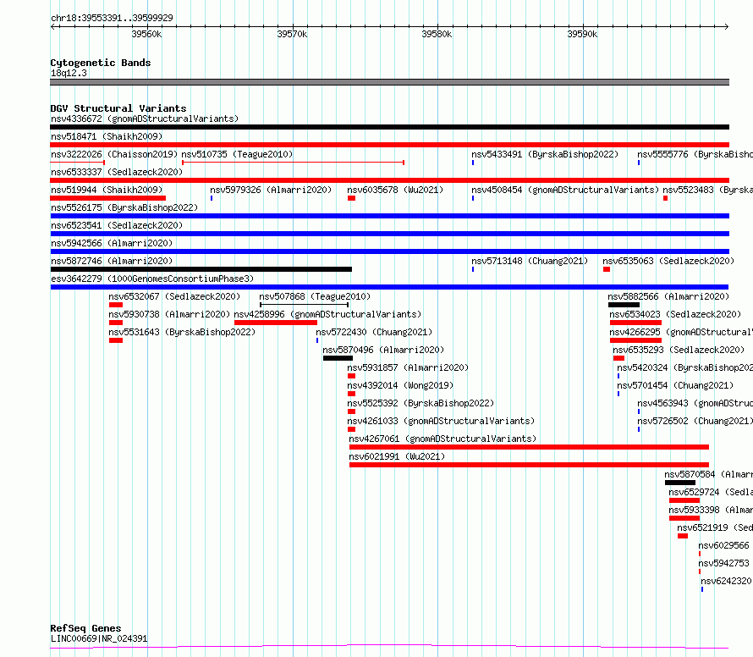The image size is (753, 657).
Task: Select nsv5942566 Almarri2020 label
Action: (112, 243)
